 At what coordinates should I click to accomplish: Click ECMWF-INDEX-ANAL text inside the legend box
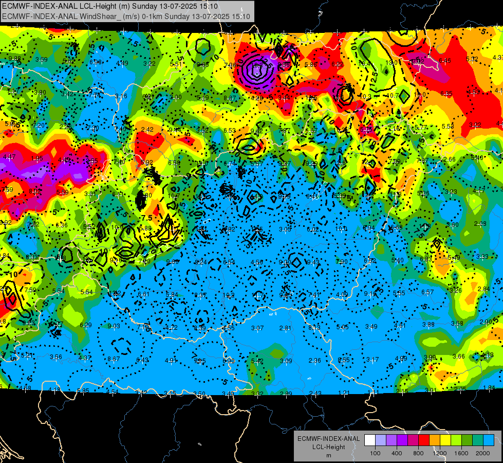(328, 439)
